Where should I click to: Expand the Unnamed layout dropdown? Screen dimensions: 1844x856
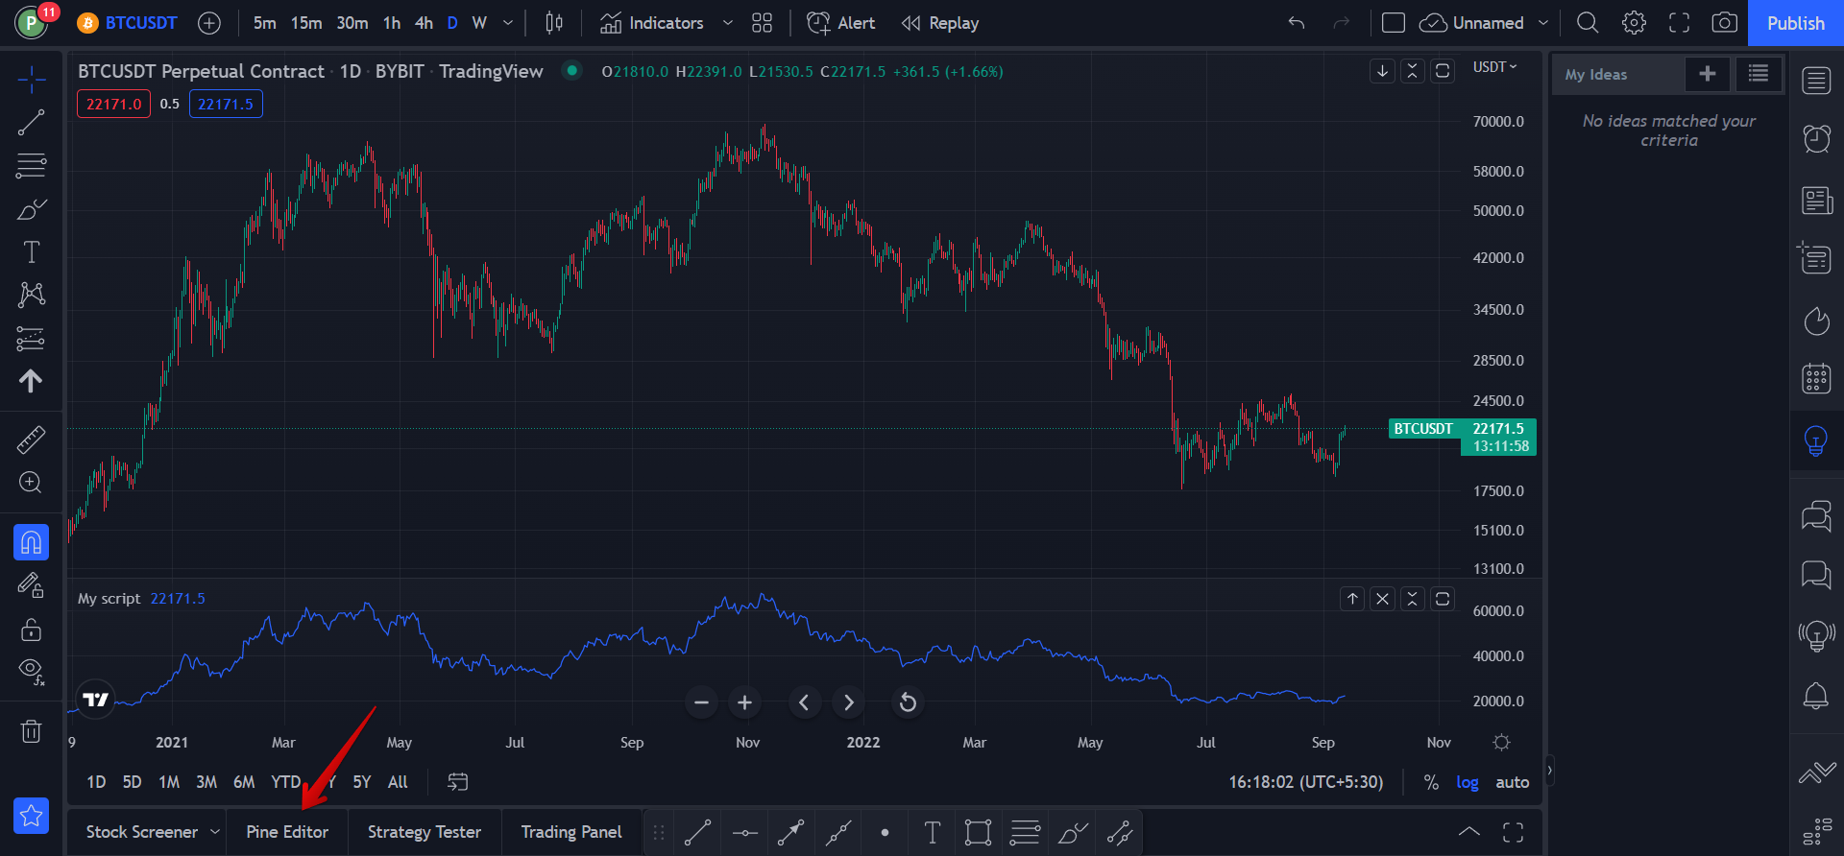click(x=1543, y=23)
